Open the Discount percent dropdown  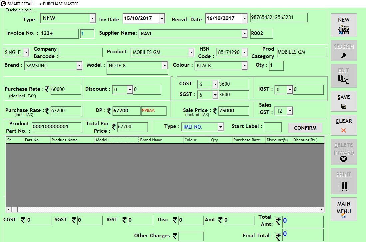[130, 90]
